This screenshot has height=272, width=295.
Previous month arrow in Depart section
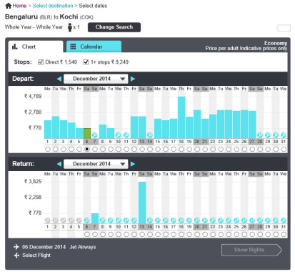tap(59, 79)
